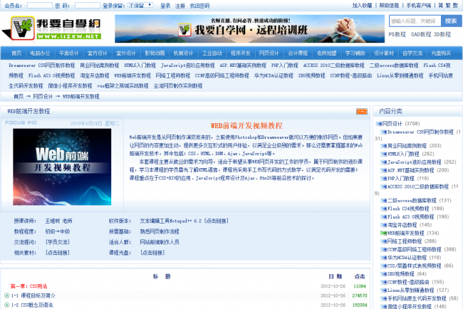Go to 程序开发 navigation item
This screenshot has width=463, height=309.
click(241, 53)
